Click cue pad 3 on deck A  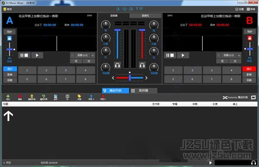66,71
